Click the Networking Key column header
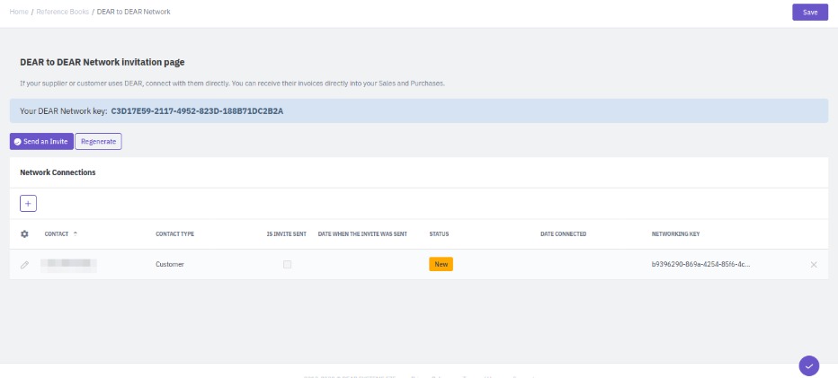The height and width of the screenshot is (378, 838). 675,234
